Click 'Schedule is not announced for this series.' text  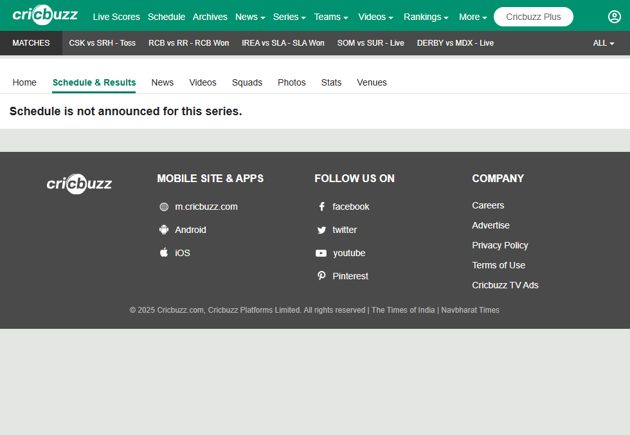coord(126,111)
